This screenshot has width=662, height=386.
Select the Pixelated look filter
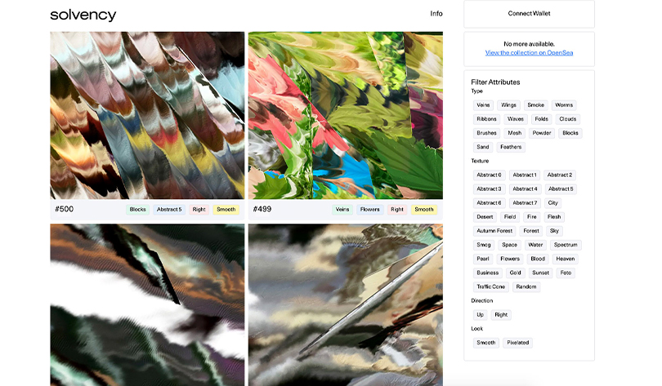(x=517, y=343)
